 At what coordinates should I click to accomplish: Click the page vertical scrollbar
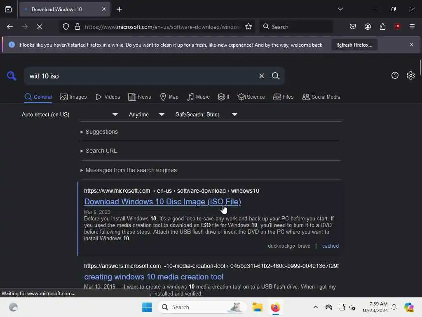point(420,66)
